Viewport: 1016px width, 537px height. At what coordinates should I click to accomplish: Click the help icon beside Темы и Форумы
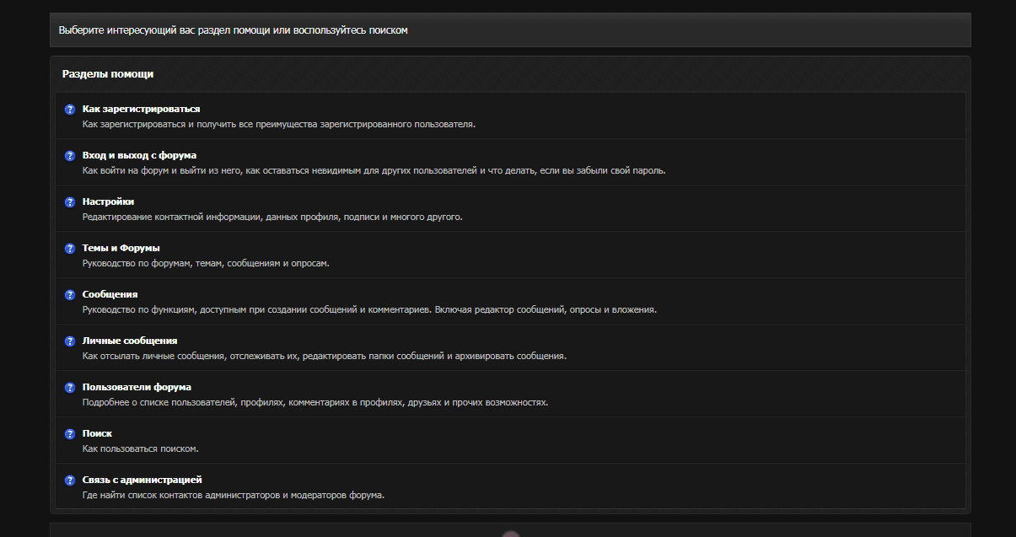(x=70, y=249)
